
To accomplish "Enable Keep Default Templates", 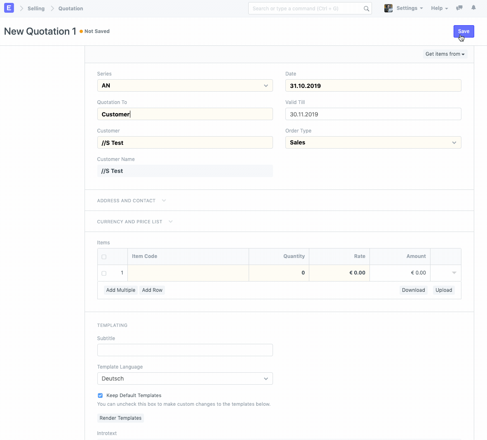I will pos(100,395).
